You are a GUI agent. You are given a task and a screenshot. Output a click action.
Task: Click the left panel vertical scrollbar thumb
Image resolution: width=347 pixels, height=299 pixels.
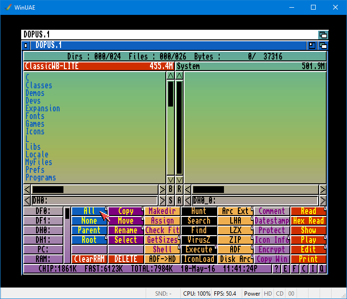coord(170,94)
